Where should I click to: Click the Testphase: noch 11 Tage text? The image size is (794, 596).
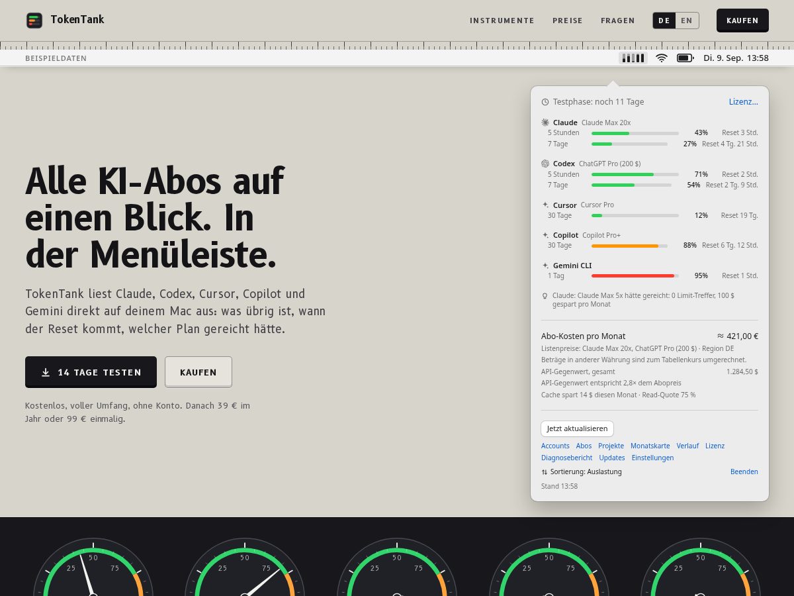(x=598, y=102)
